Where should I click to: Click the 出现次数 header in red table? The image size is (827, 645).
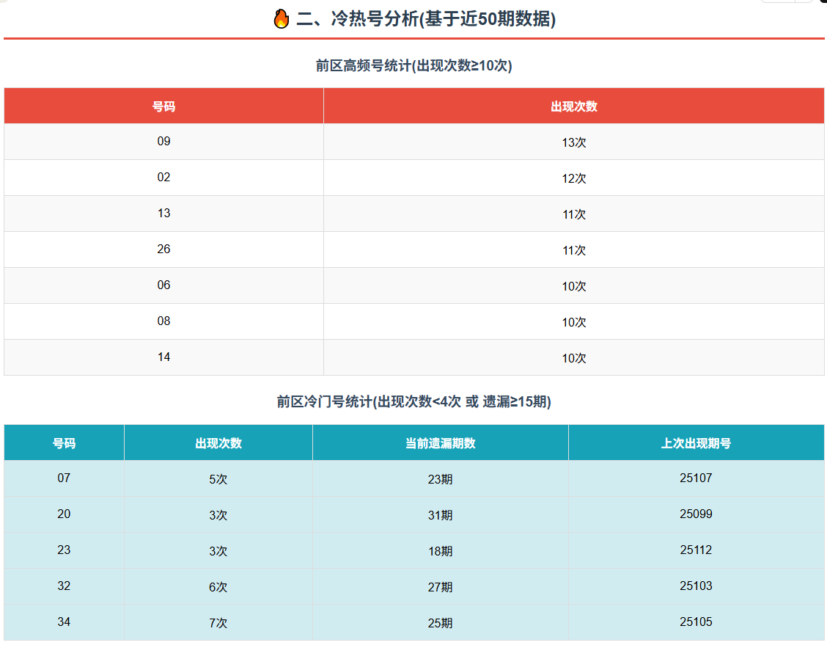pyautogui.click(x=574, y=106)
